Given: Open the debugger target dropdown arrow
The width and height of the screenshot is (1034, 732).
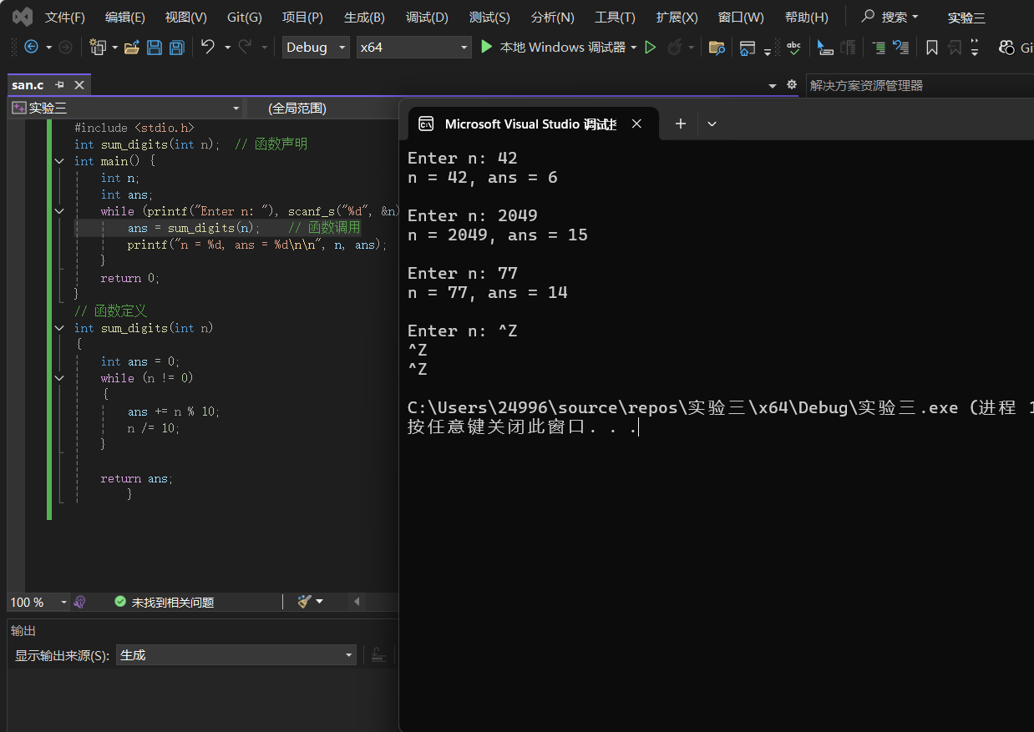Looking at the screenshot, I should coord(634,48).
